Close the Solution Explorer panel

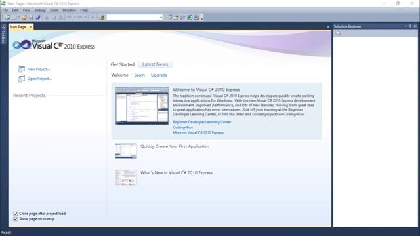pos(415,26)
